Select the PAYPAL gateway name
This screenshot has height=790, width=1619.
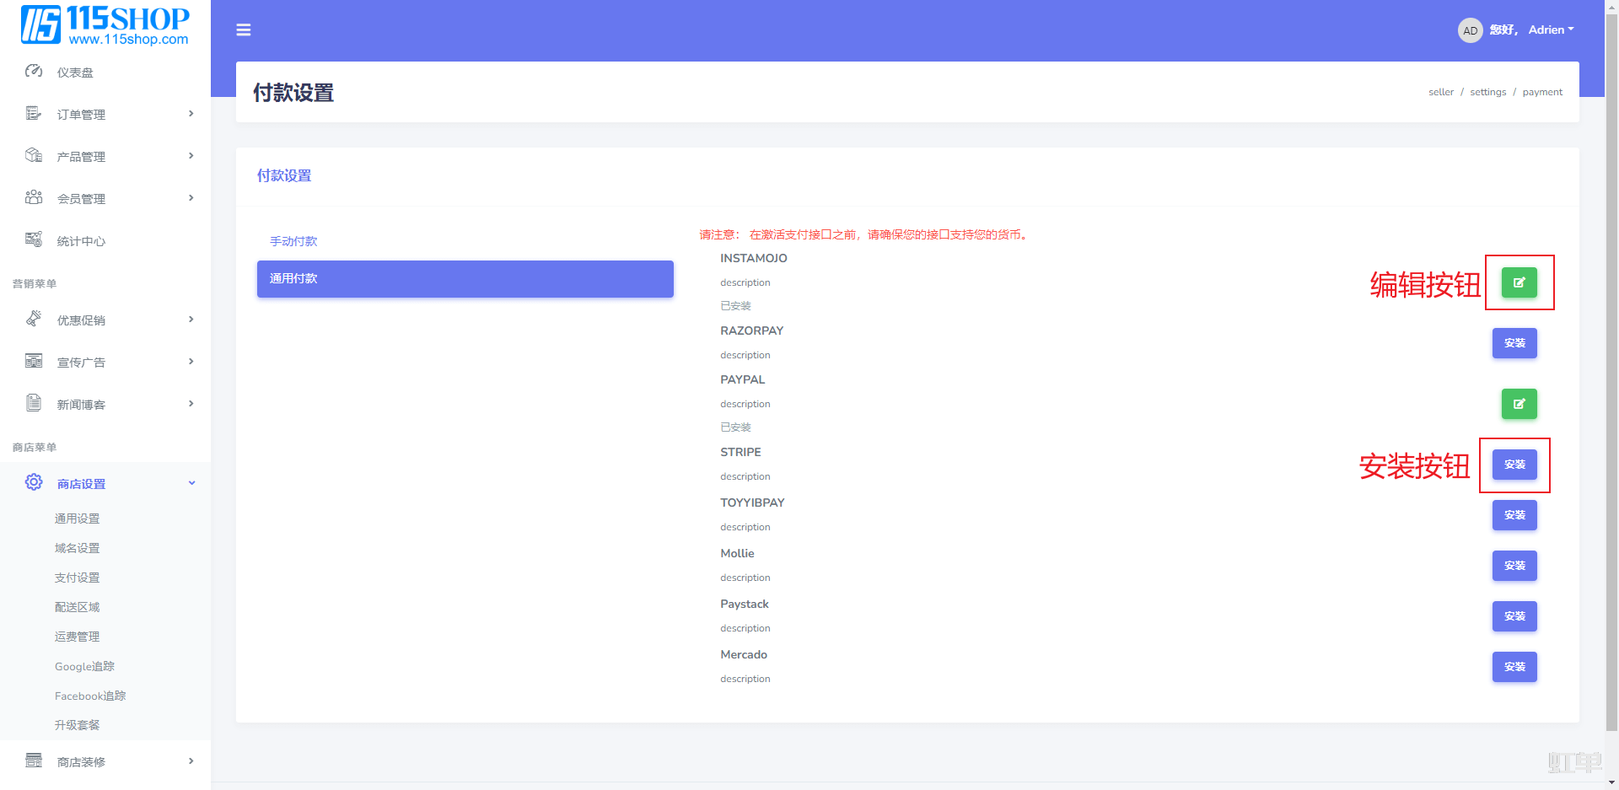[743, 379]
